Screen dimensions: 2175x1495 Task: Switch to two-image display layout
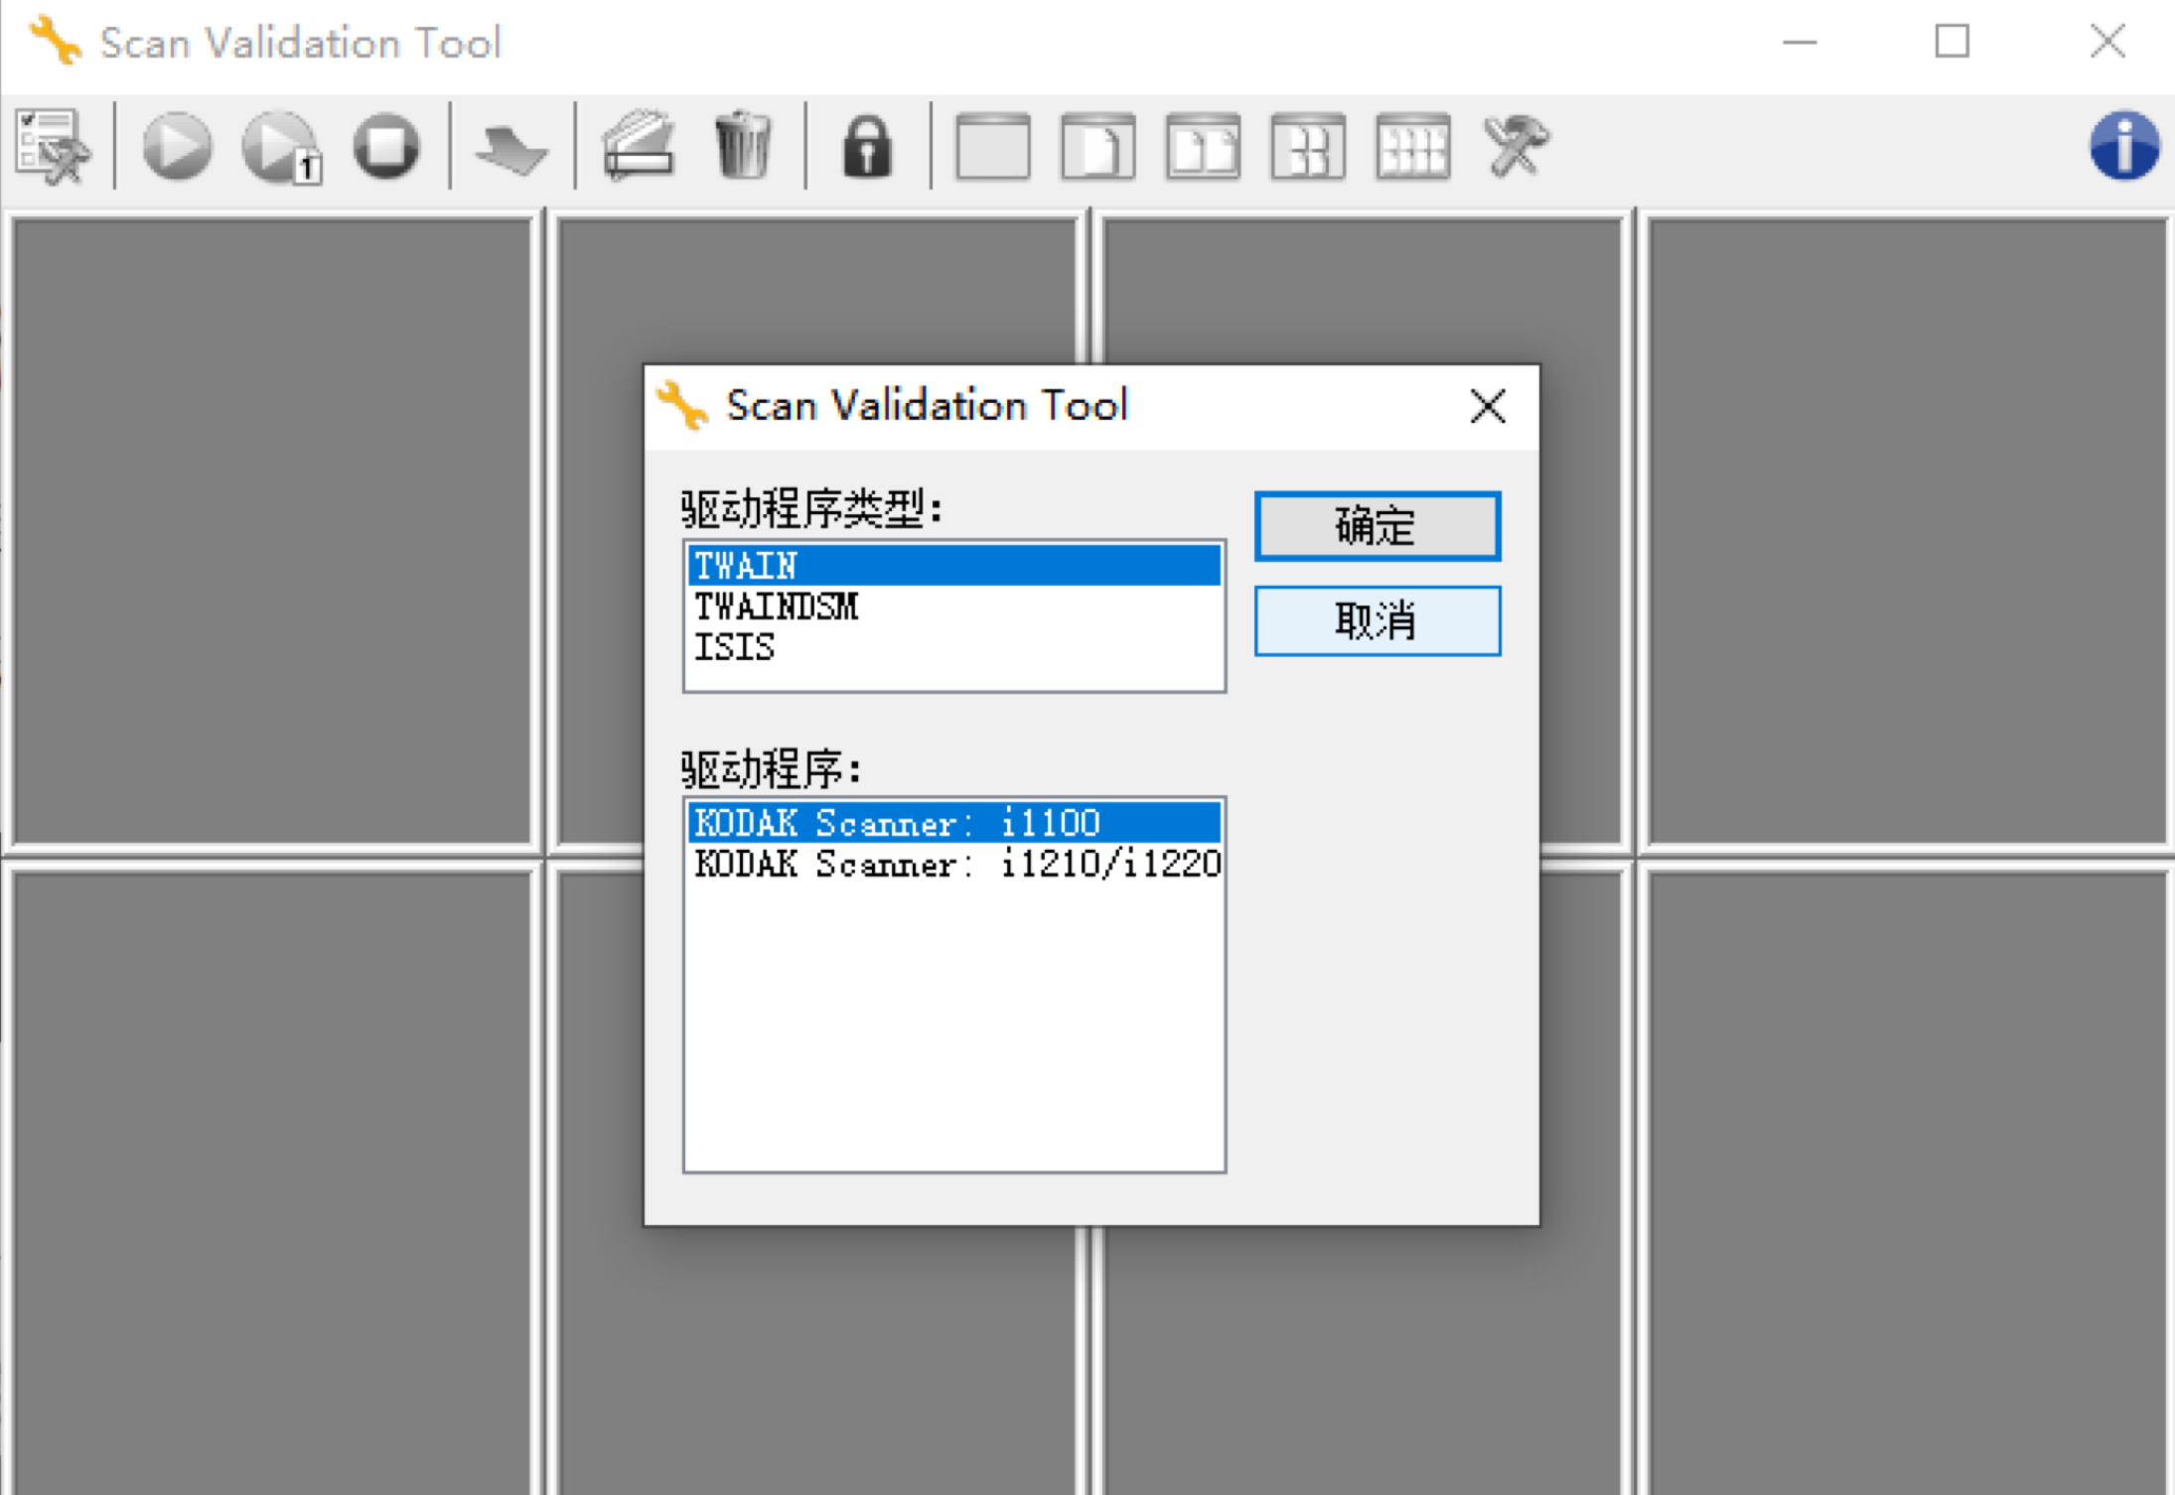1203,147
